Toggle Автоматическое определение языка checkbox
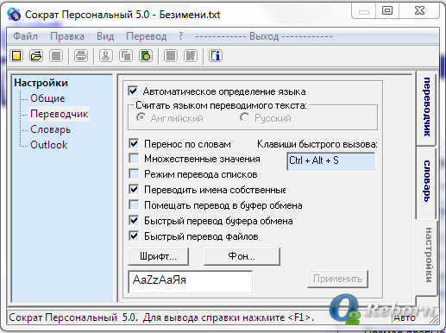Image resolution: width=446 pixels, height=333 pixels. (x=133, y=91)
